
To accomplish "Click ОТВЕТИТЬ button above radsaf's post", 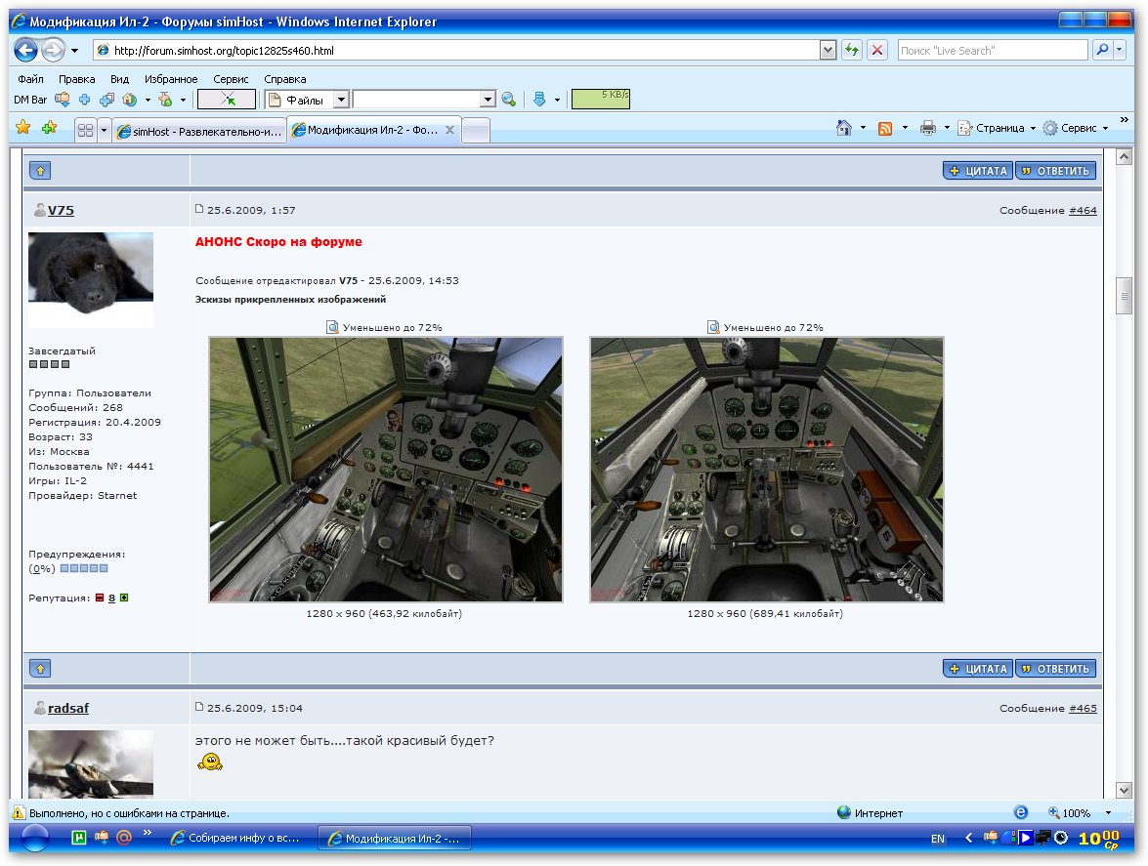I will pos(1056,669).
